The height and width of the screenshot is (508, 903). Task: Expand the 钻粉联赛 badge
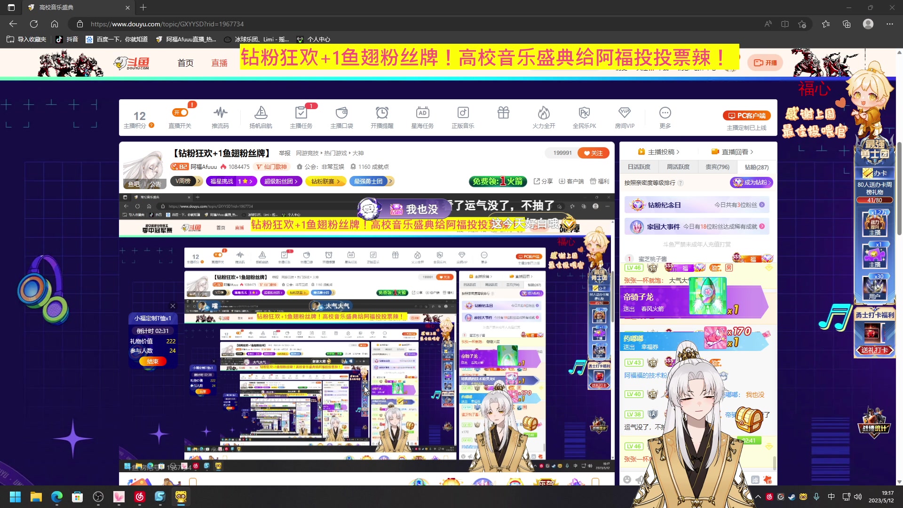point(325,181)
